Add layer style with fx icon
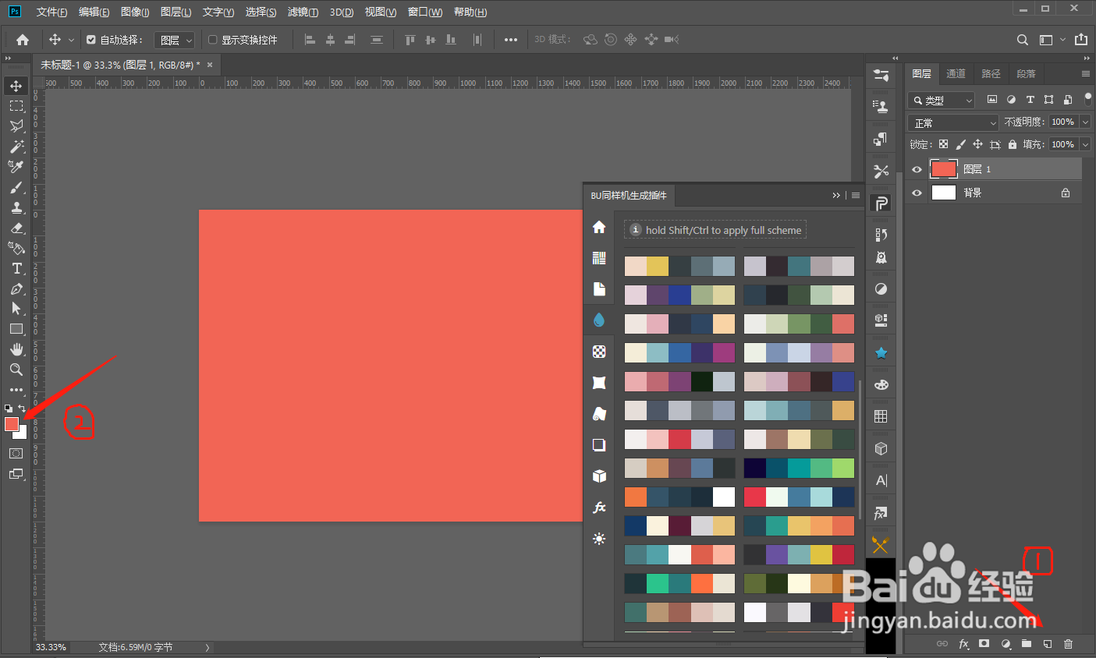 pos(964,644)
